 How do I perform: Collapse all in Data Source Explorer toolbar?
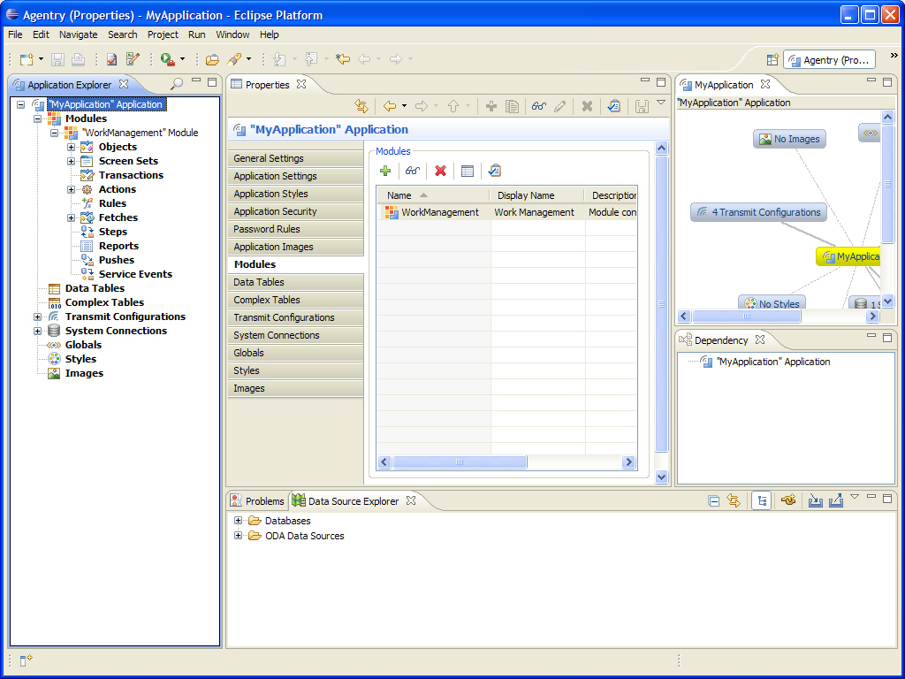click(714, 501)
